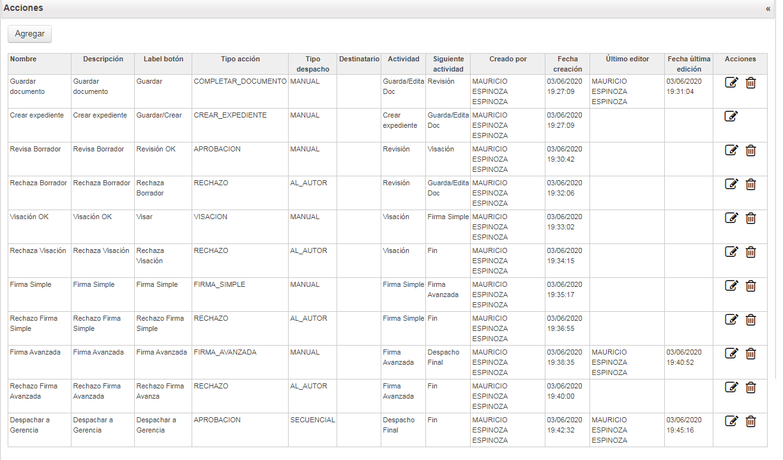The height and width of the screenshot is (460, 783).
Task: Select the SECUENCIAL dispatch type cell
Action: [x=312, y=430]
